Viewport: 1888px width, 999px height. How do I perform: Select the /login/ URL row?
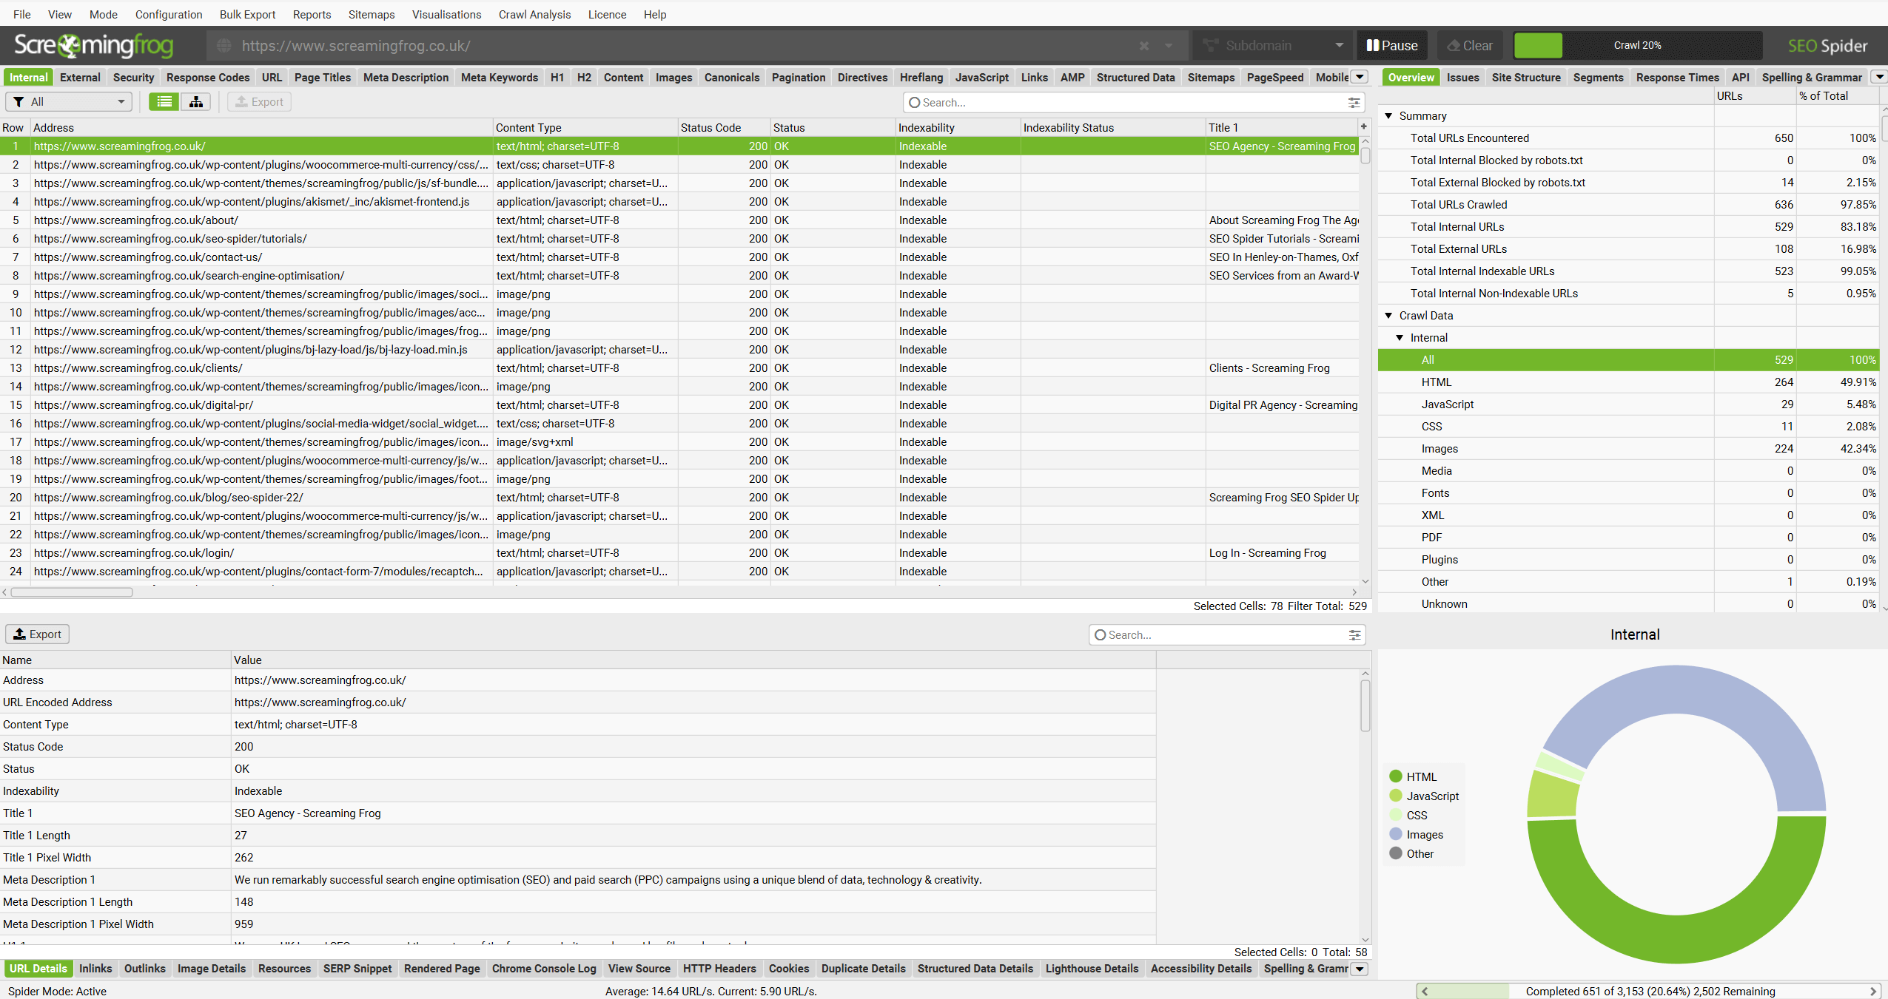click(x=679, y=553)
